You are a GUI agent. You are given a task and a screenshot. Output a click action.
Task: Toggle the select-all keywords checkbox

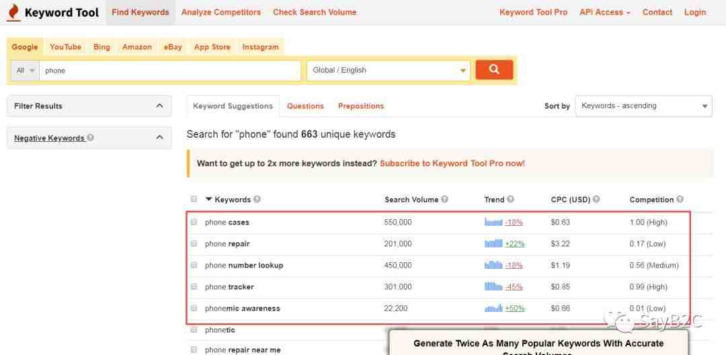pyautogui.click(x=194, y=200)
